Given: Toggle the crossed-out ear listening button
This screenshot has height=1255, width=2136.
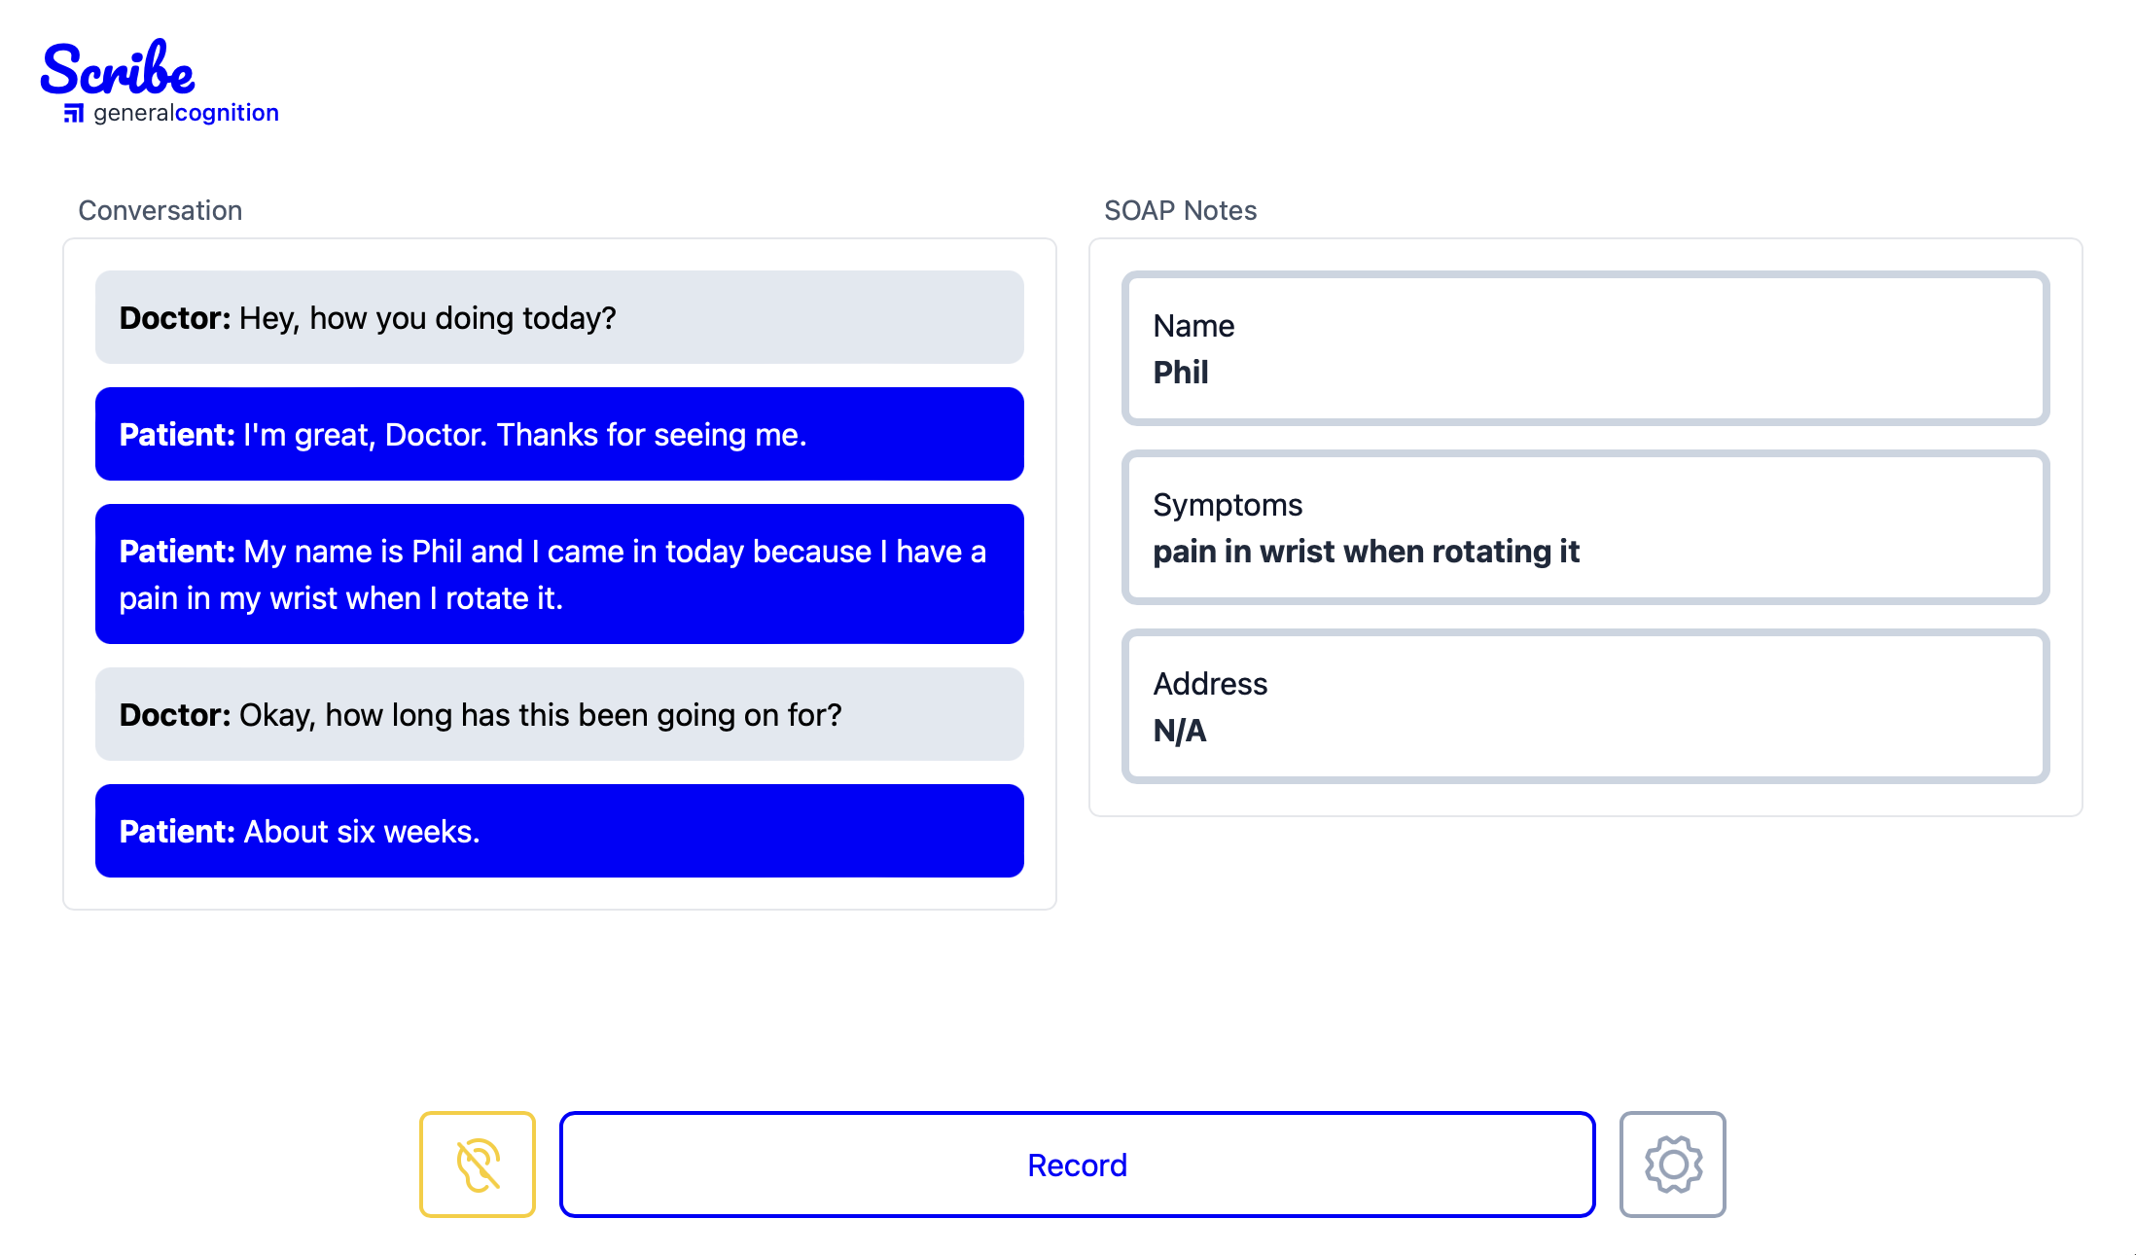Looking at the screenshot, I should [478, 1164].
